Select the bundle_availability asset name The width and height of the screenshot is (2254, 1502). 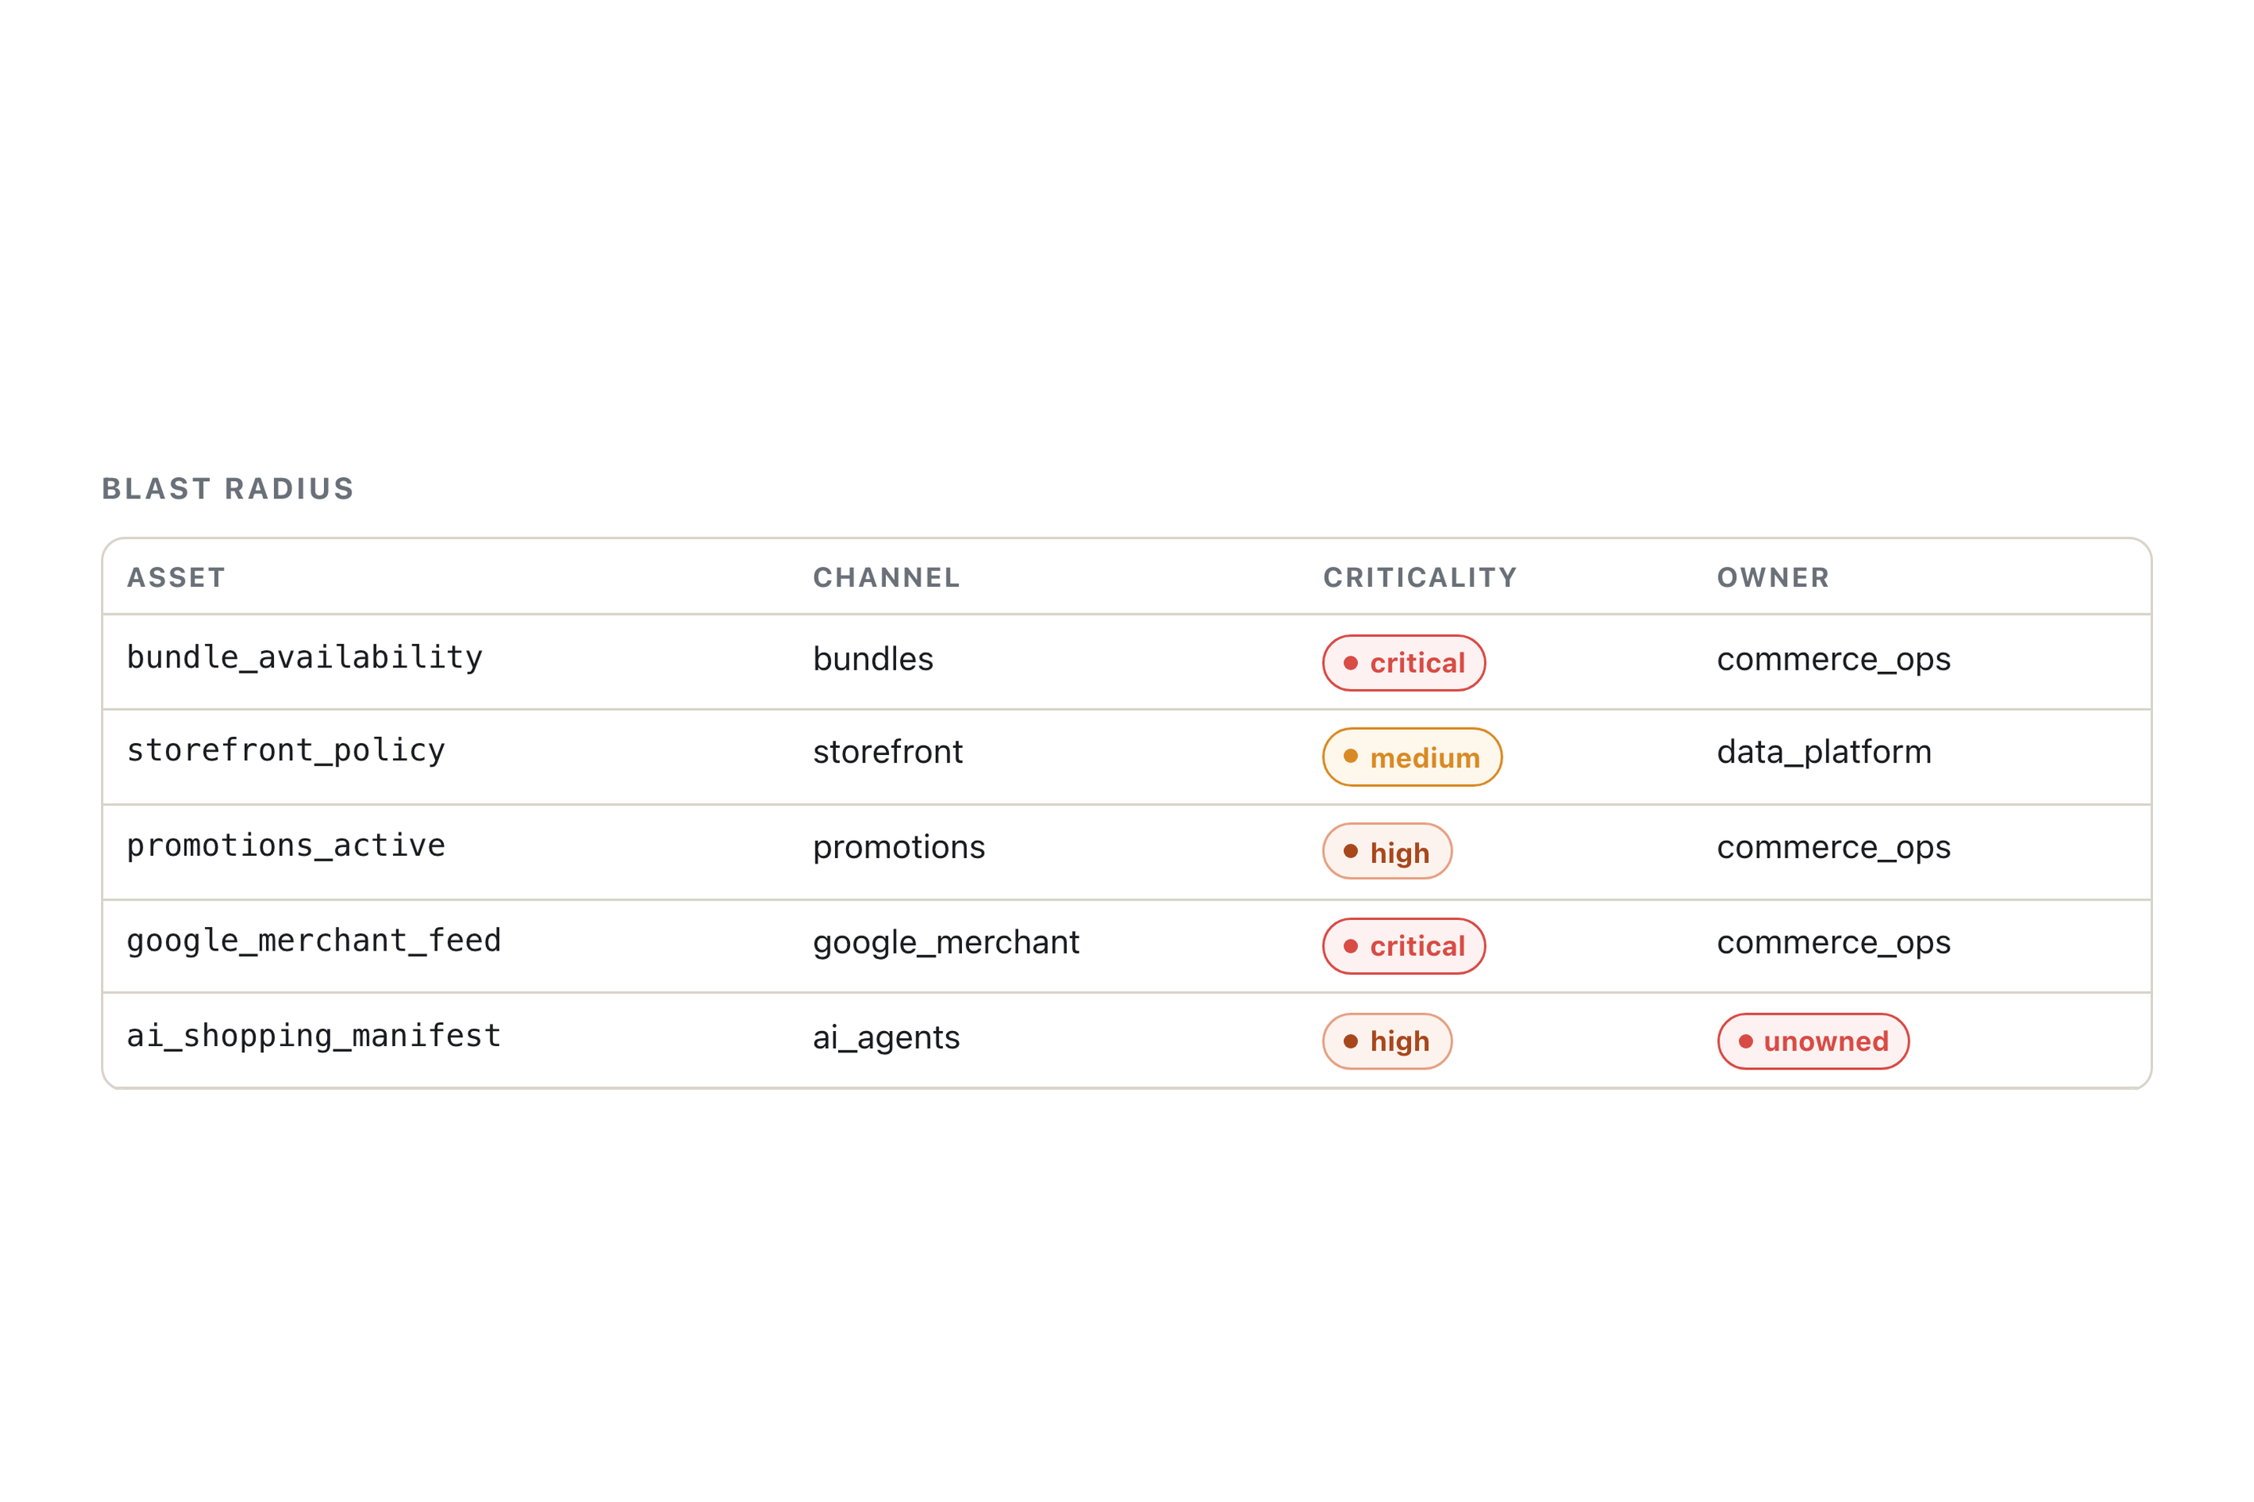(x=304, y=658)
